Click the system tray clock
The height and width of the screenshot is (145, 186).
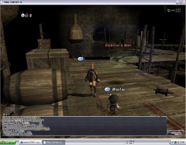182,142
